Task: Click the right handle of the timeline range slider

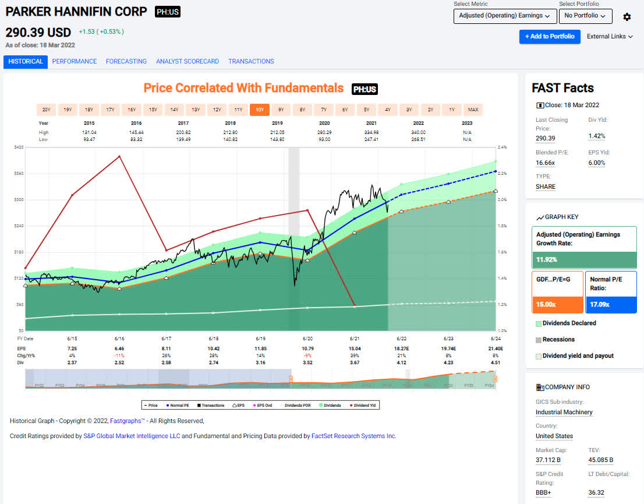Action: pyautogui.click(x=496, y=379)
